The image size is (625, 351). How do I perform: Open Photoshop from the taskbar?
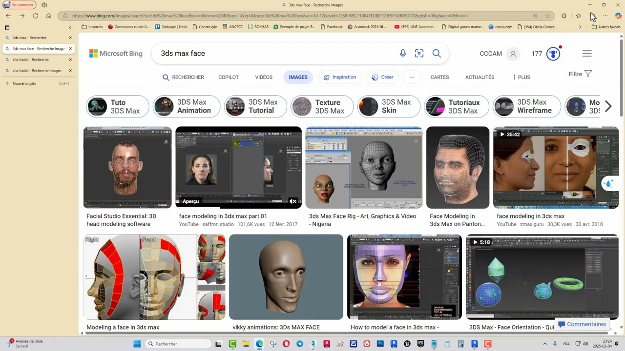pos(380,344)
